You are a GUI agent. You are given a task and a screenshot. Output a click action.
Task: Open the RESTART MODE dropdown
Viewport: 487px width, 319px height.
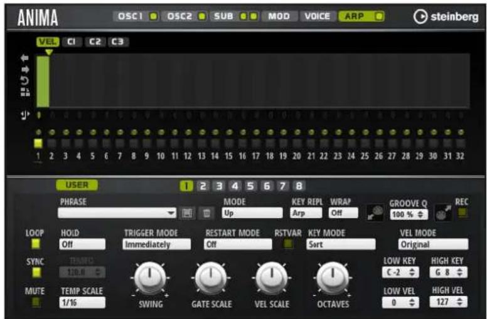pyautogui.click(x=238, y=244)
